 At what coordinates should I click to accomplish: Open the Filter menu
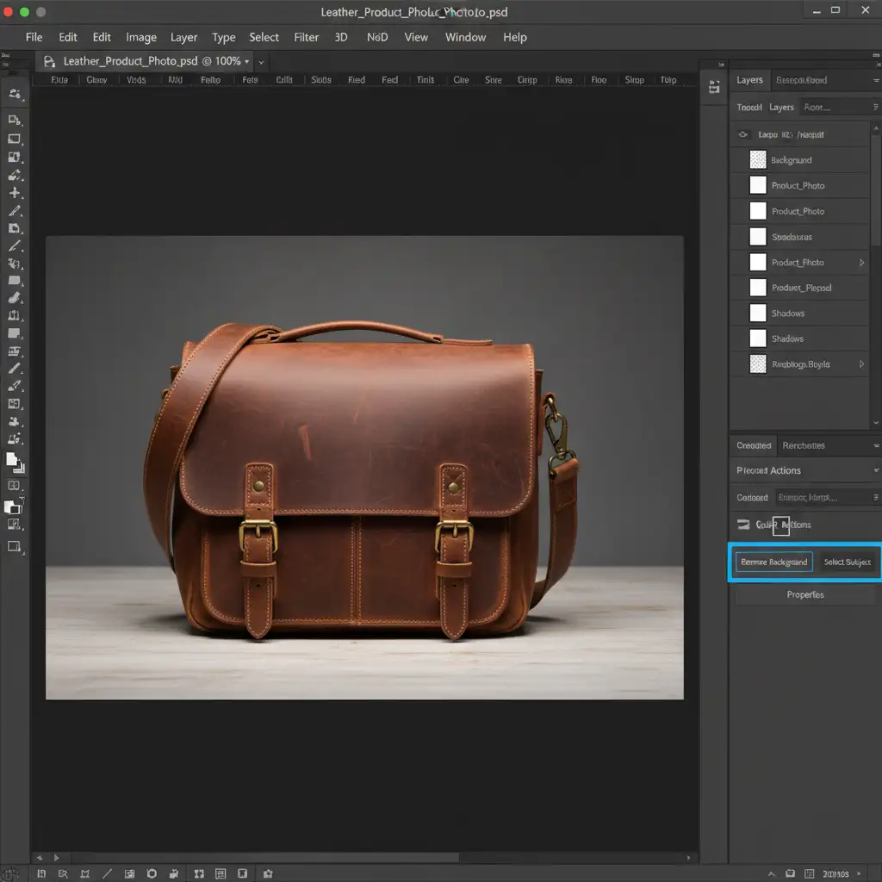[306, 37]
